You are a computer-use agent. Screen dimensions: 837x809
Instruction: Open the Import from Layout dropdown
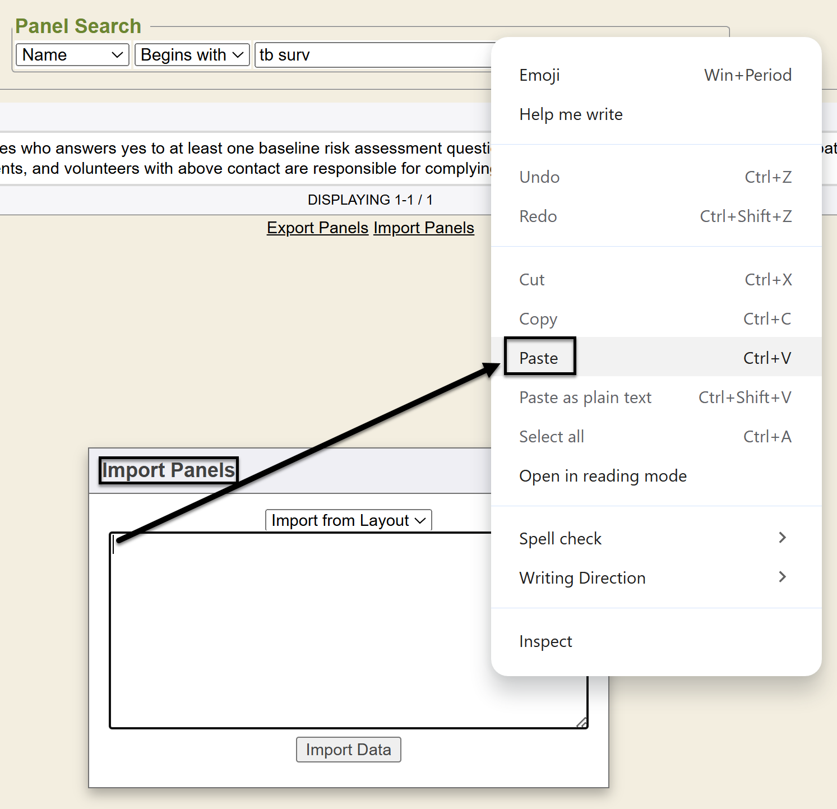pos(348,520)
